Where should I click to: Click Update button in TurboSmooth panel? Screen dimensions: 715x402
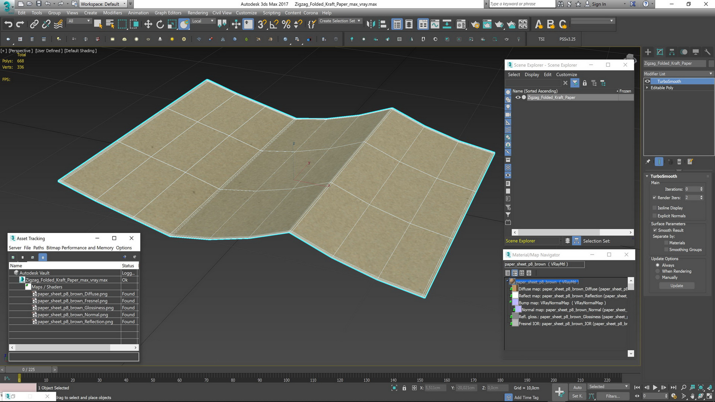[x=677, y=285]
